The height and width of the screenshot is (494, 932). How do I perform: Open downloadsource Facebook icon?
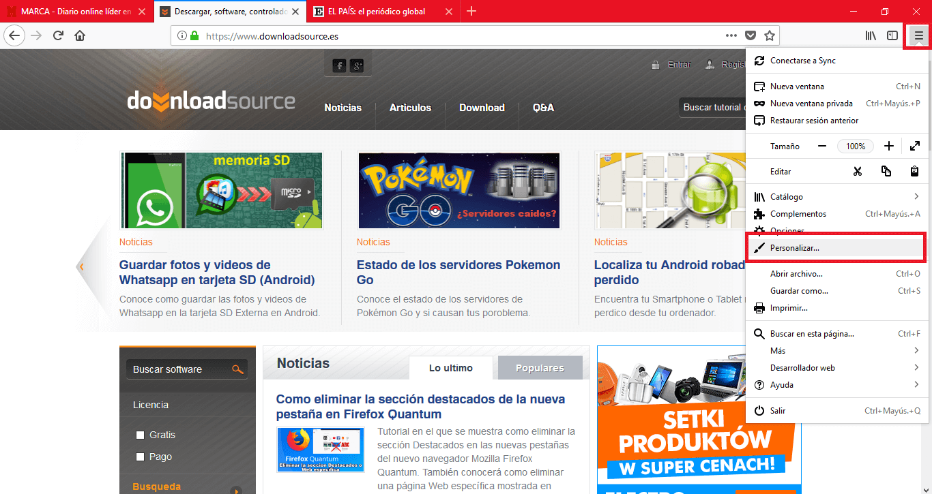[x=339, y=65]
